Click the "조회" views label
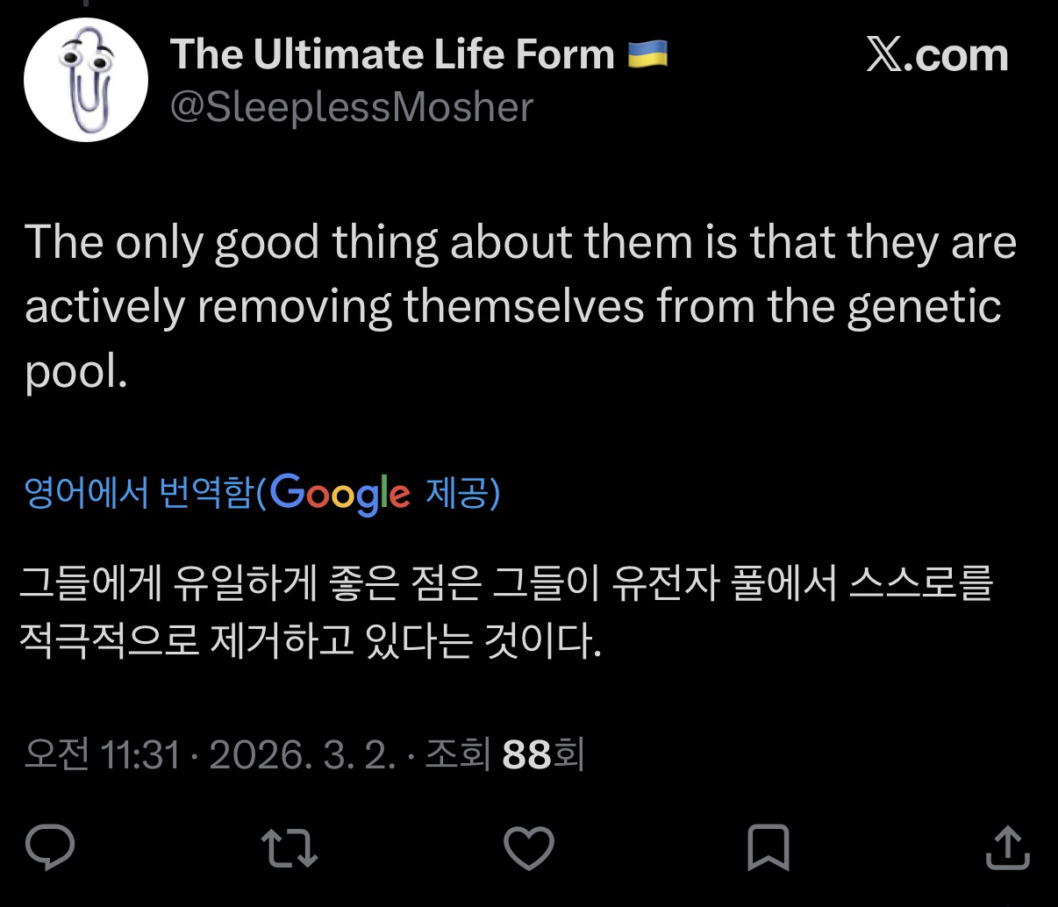 tap(457, 753)
